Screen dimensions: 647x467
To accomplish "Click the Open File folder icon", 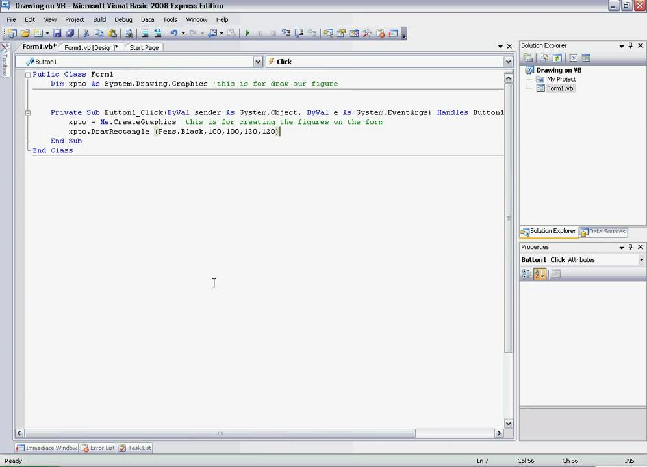I will tap(25, 33).
